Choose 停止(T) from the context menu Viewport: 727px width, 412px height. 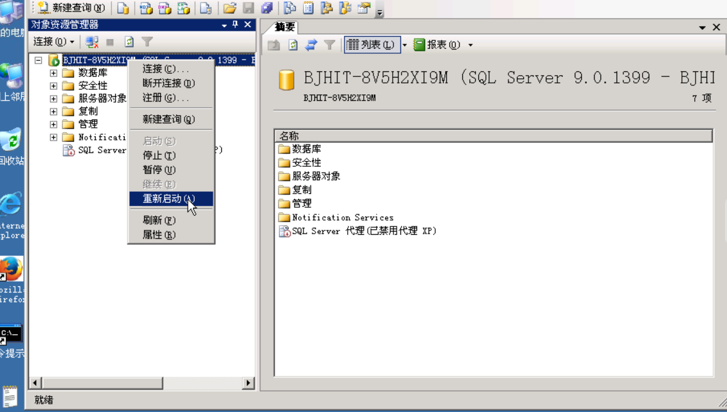pyautogui.click(x=171, y=155)
